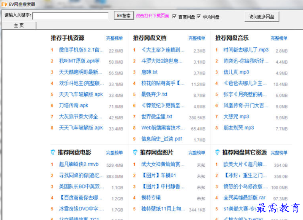303x220 pixels.
Task: Open 最强弃少.txt link
Action: click(x=154, y=94)
